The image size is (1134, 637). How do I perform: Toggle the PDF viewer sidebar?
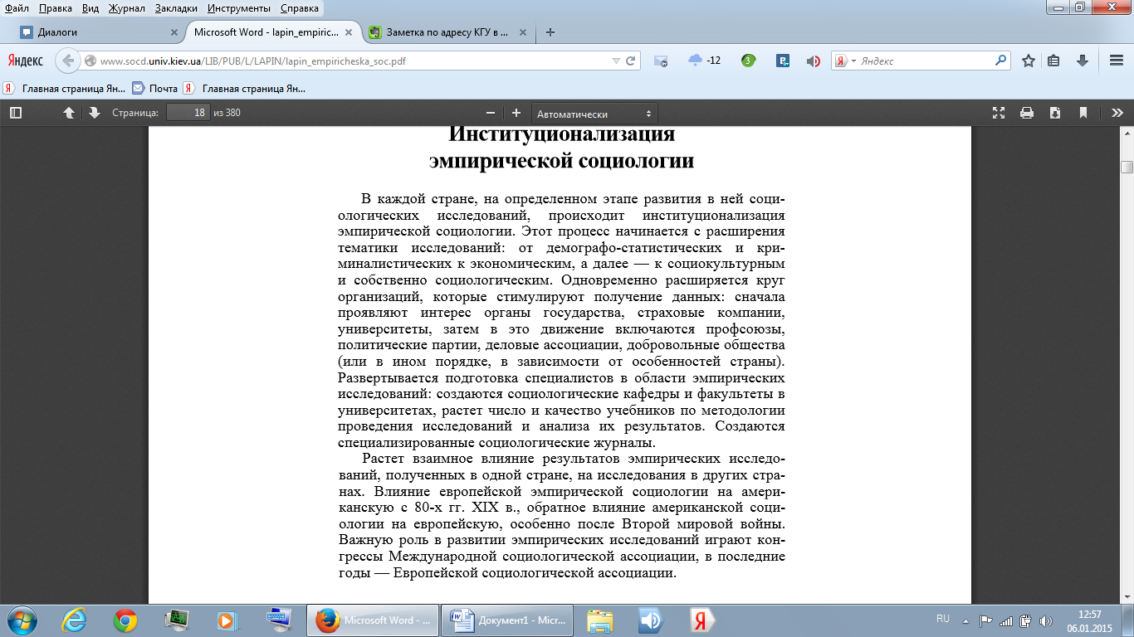[x=16, y=113]
